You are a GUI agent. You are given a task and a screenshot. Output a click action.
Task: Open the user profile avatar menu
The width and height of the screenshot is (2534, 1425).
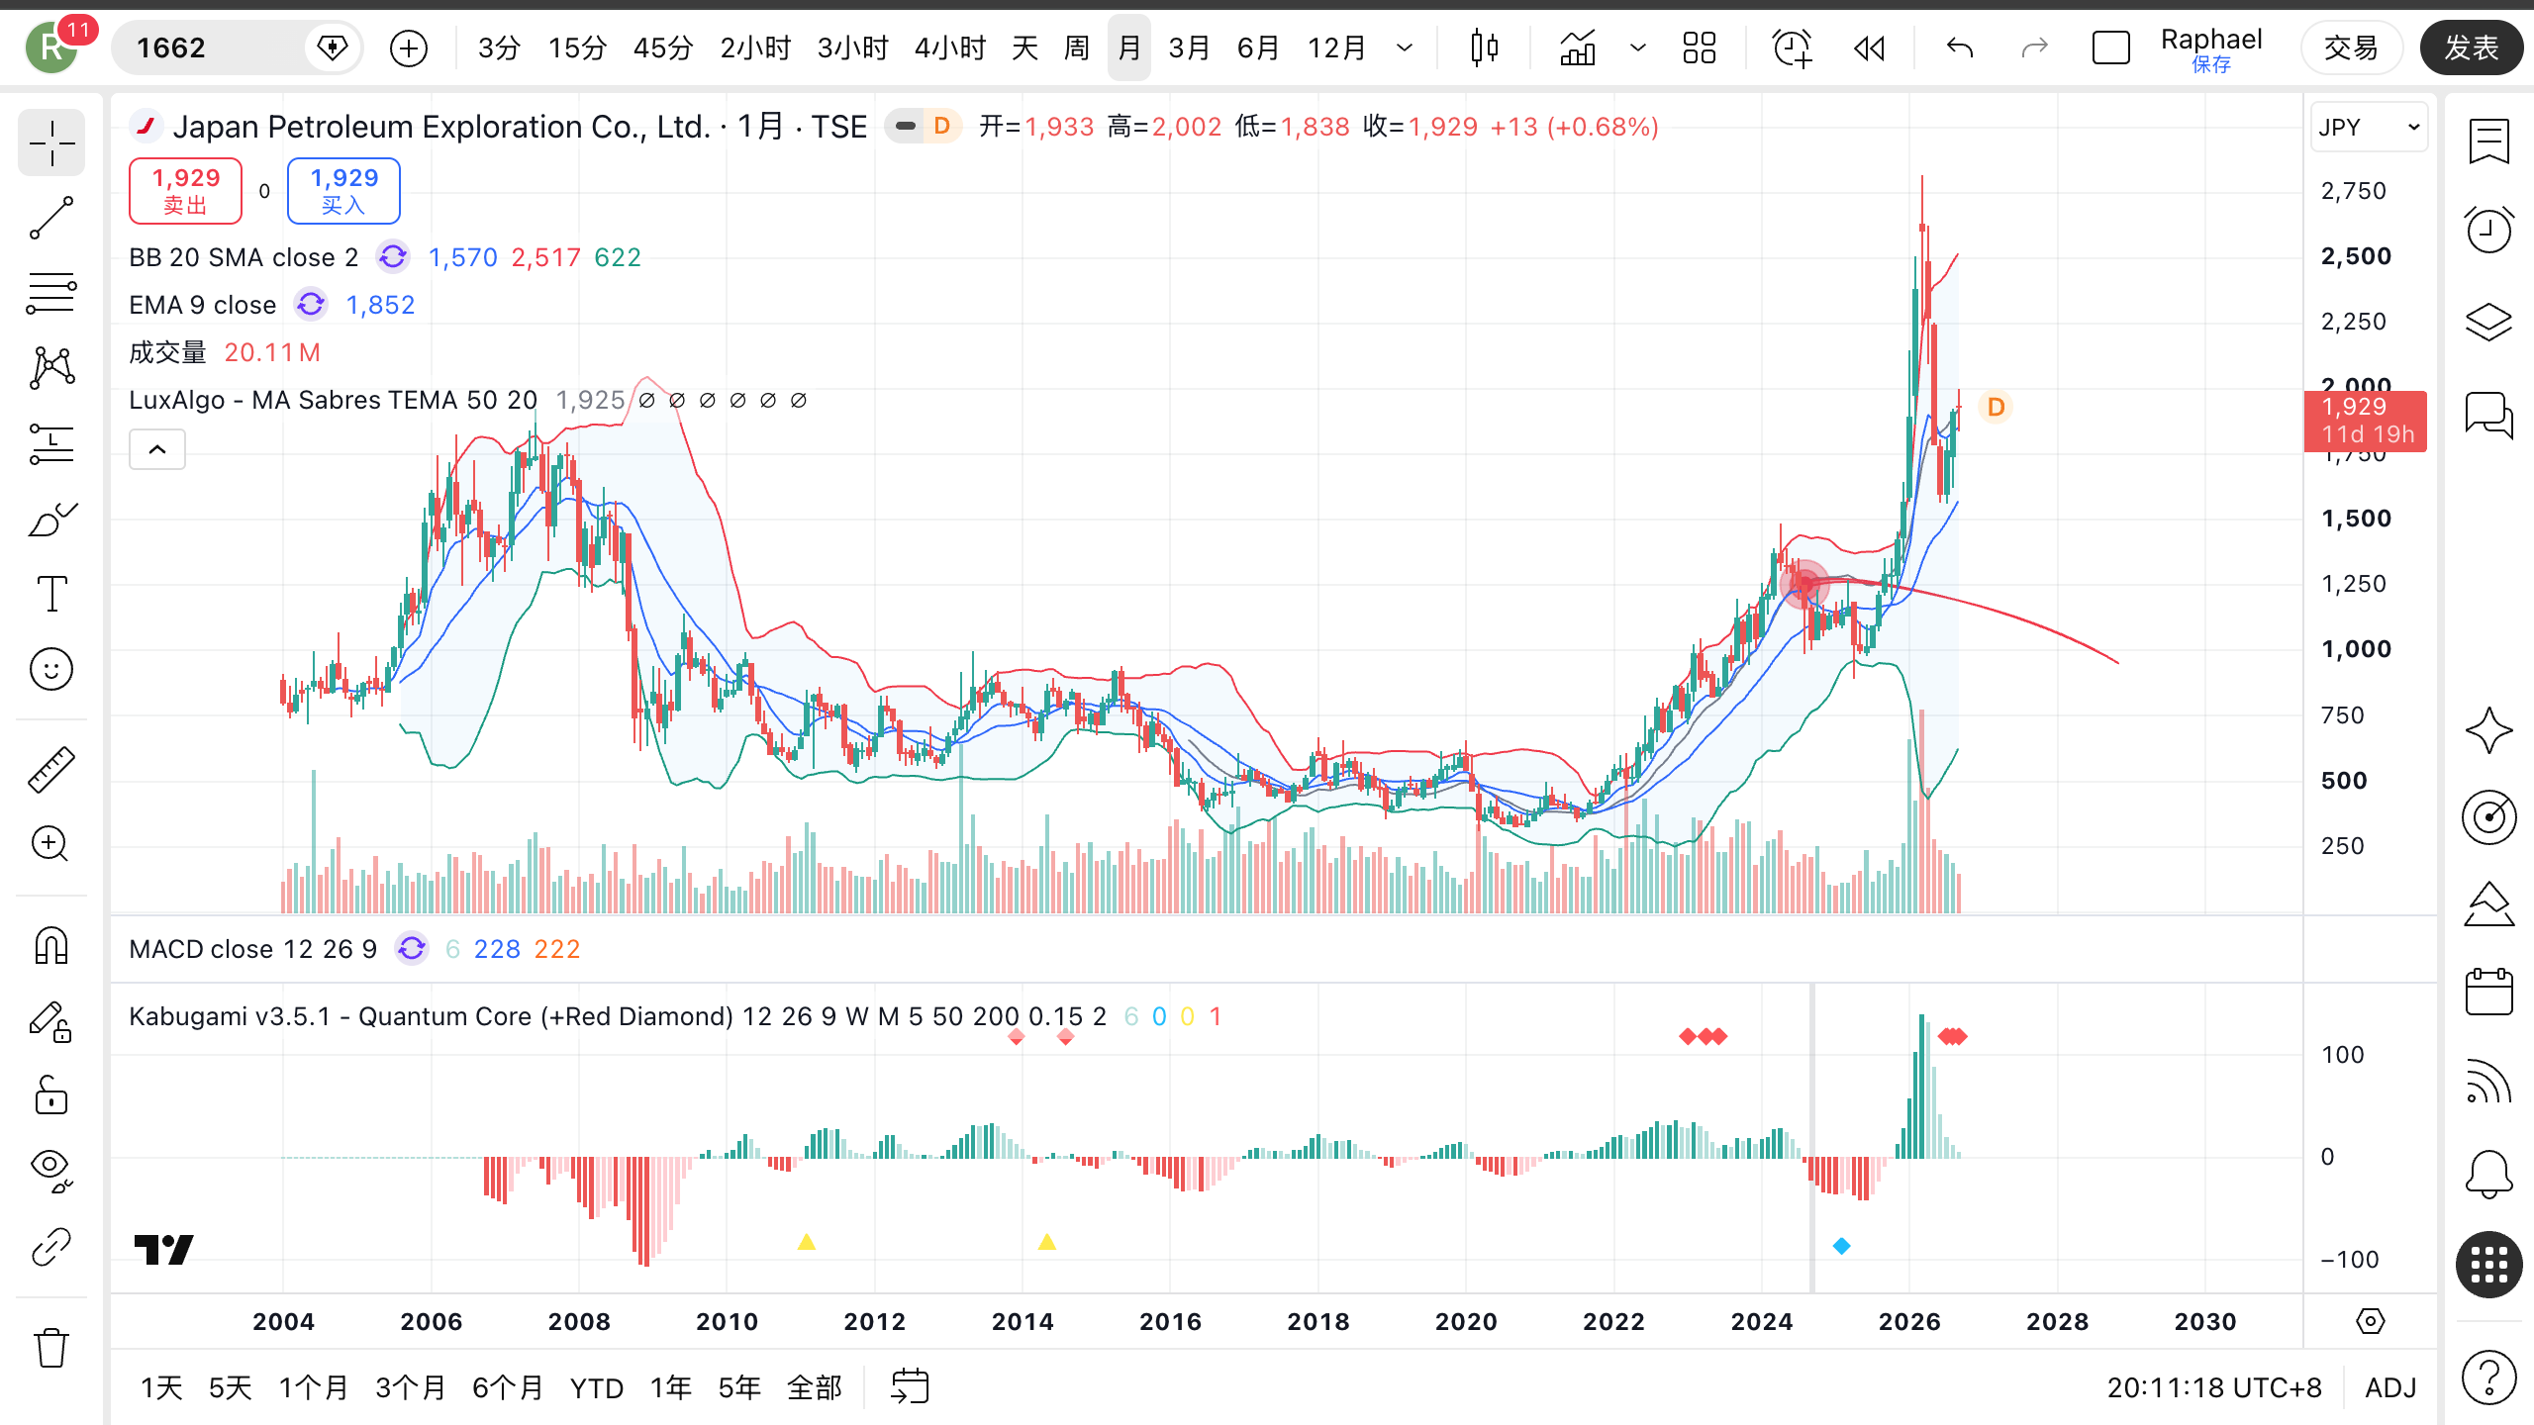pyautogui.click(x=52, y=47)
